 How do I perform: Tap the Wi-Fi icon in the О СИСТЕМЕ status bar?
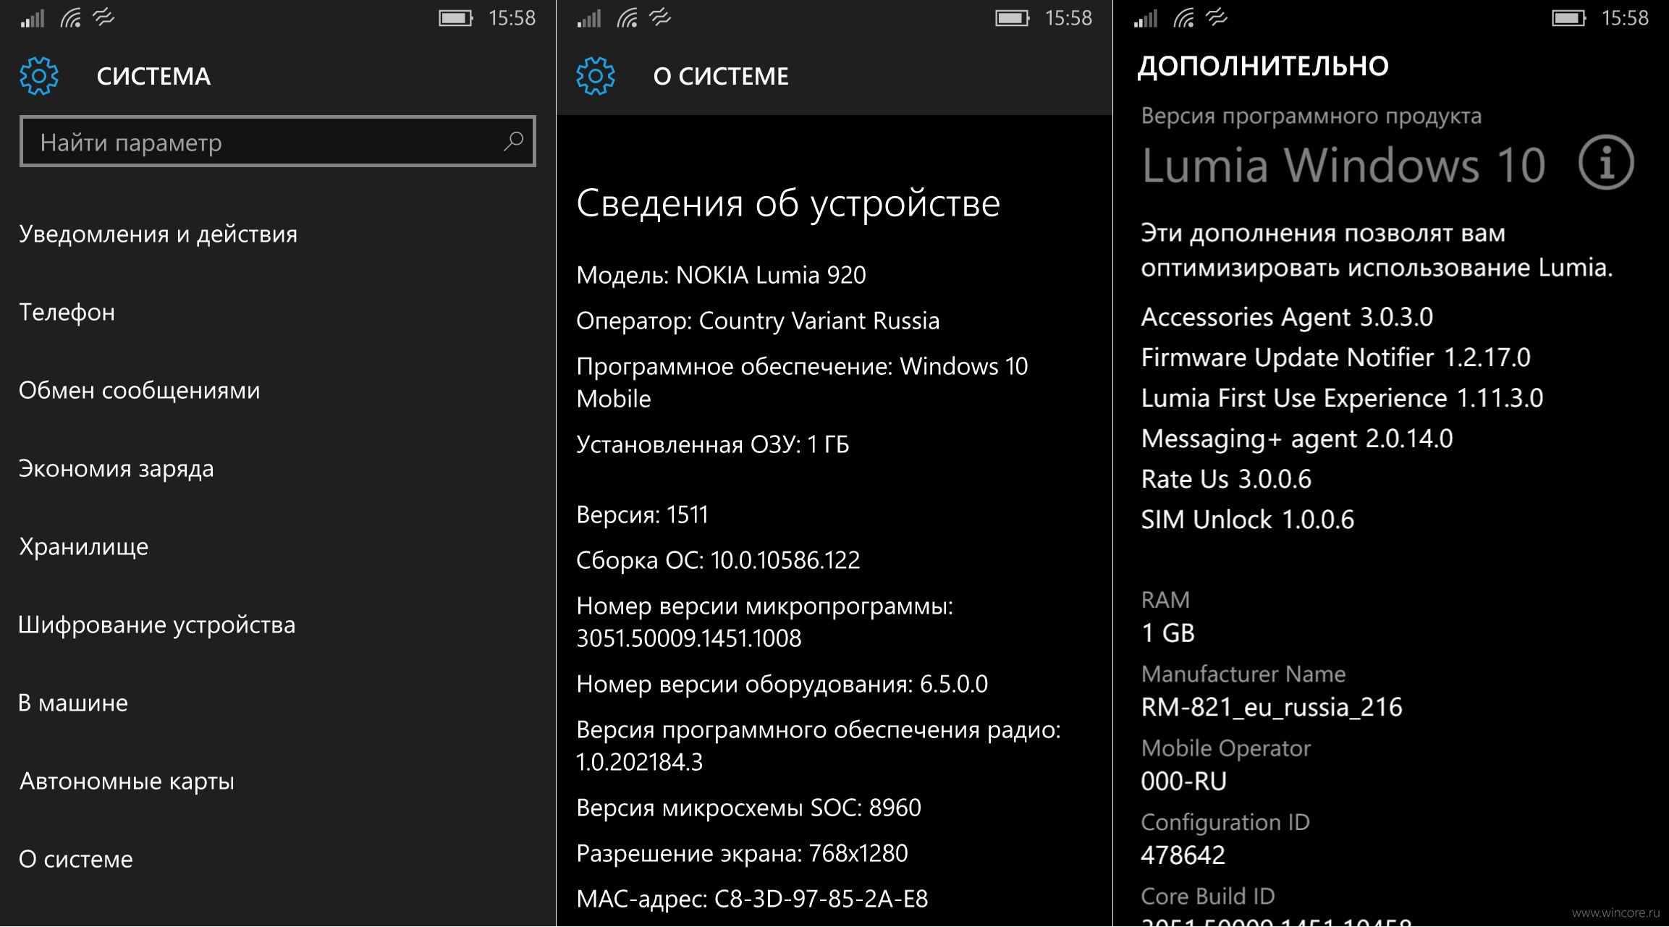tap(628, 17)
